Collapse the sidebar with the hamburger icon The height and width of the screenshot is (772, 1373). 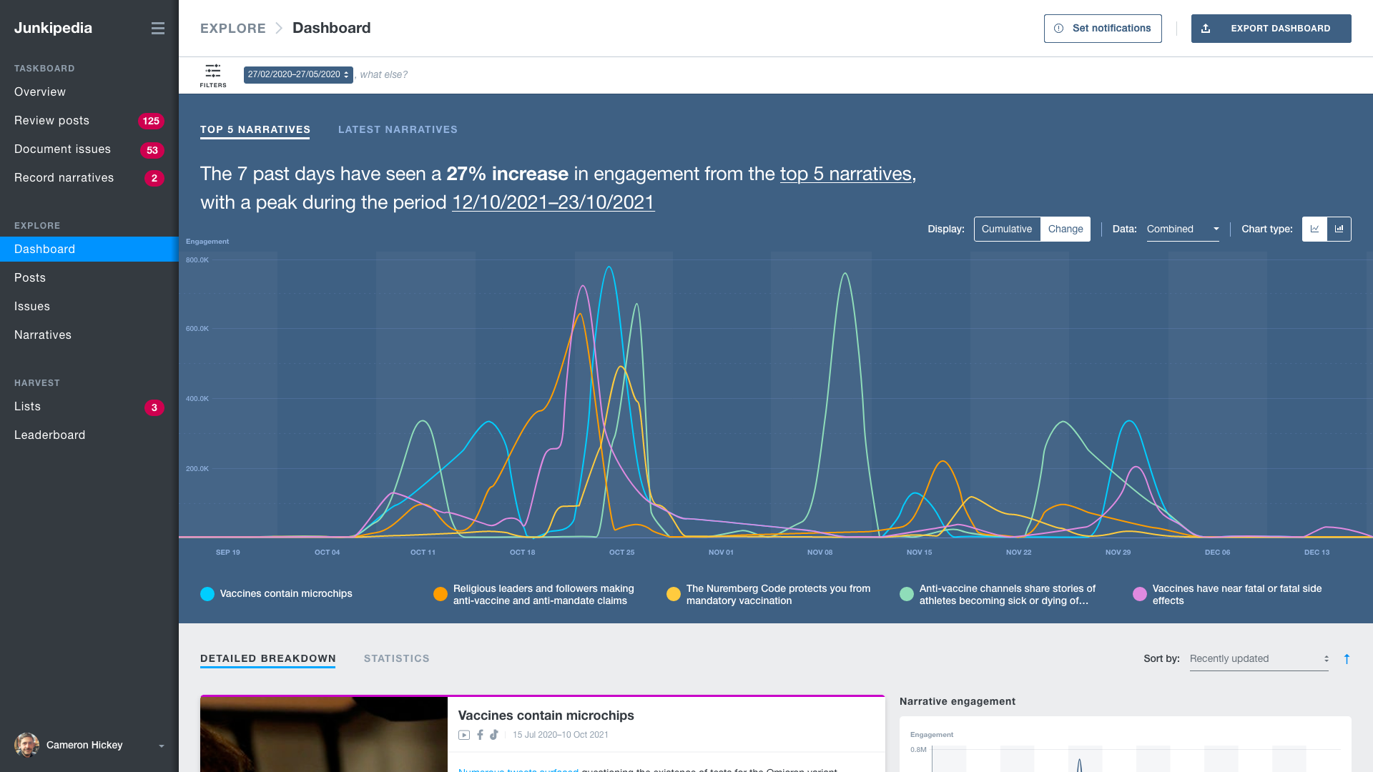tap(158, 29)
